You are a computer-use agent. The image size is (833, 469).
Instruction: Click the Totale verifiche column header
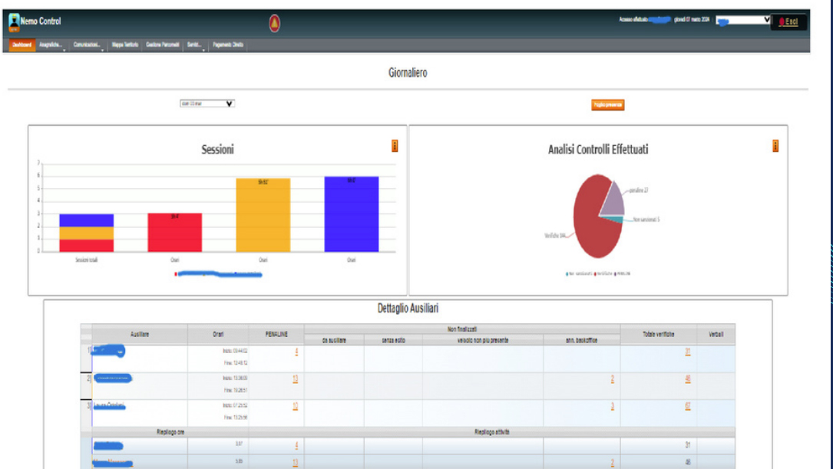click(659, 335)
